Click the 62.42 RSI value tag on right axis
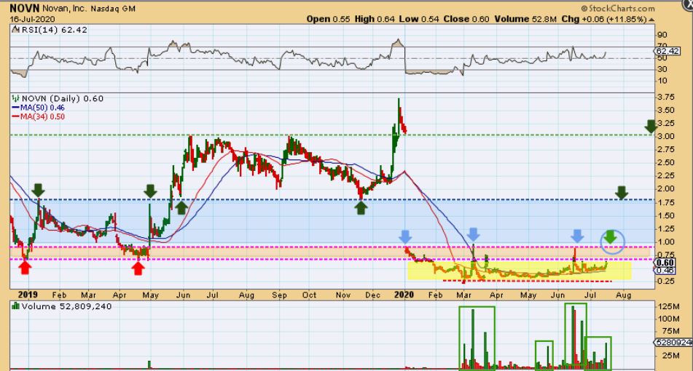Viewport: 693px width, 371px height. [668, 51]
